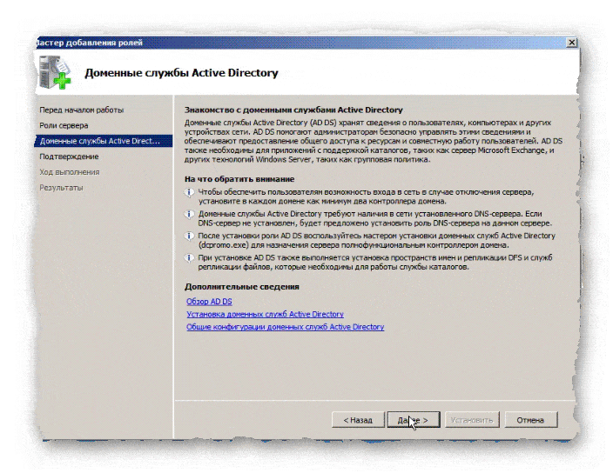The height and width of the screenshot is (473, 613).
Task: Click the note about два контроллера домена
Action: [366, 197]
